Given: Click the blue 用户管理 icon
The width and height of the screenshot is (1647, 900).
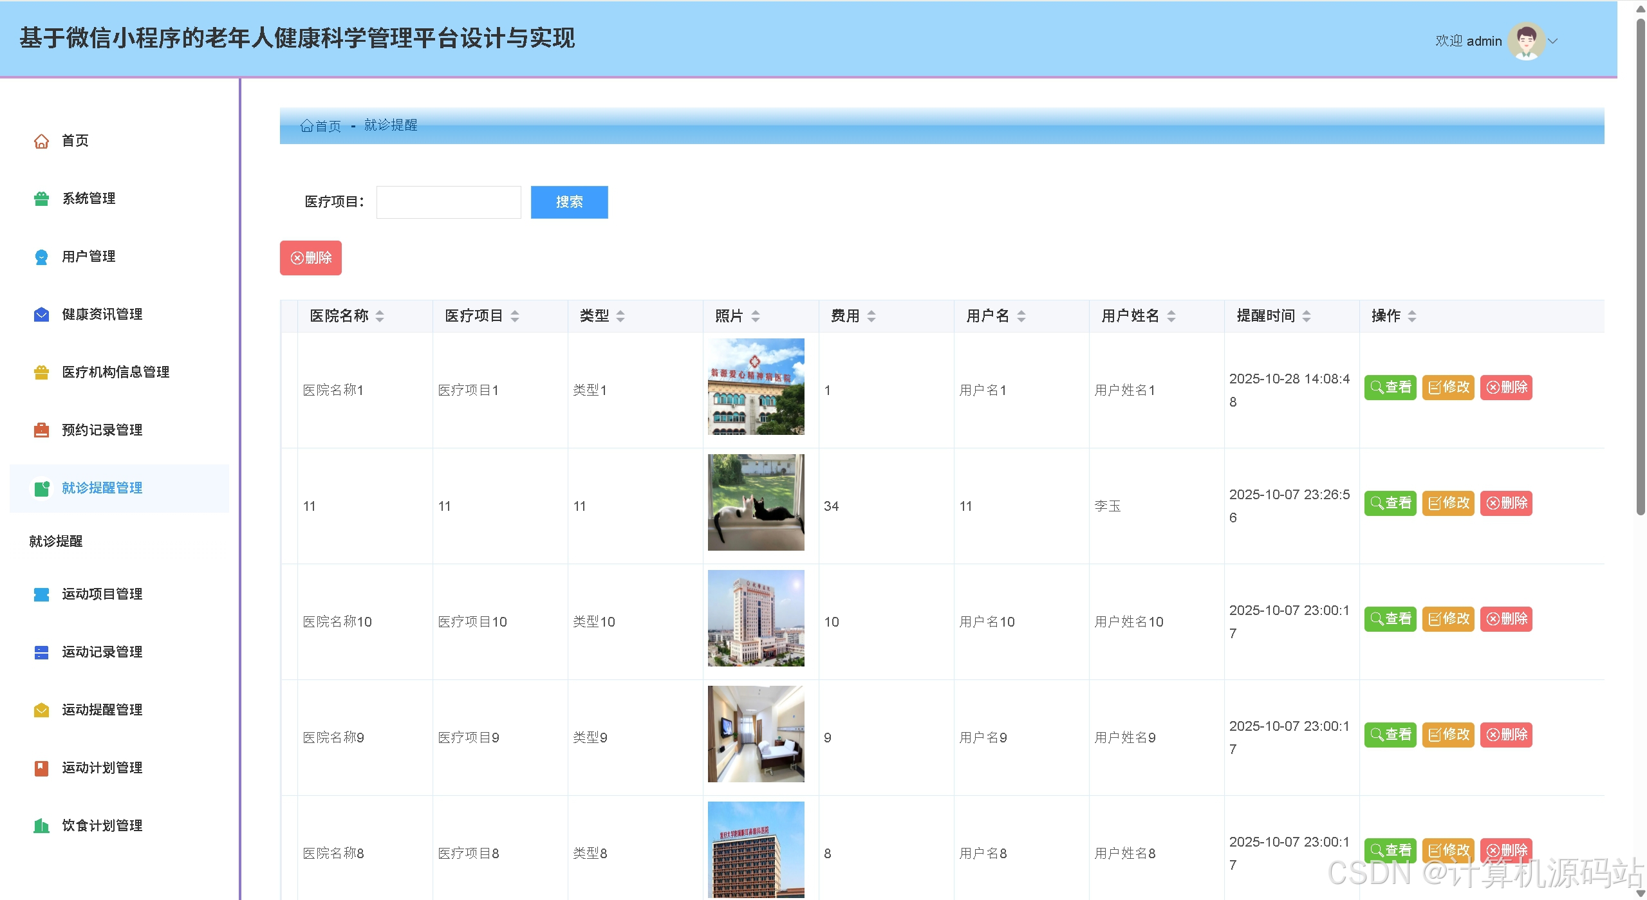Looking at the screenshot, I should [x=41, y=257].
